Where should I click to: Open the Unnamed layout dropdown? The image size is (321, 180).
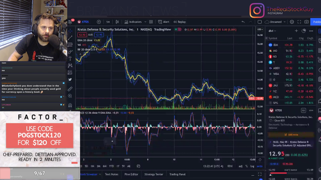tap(275, 22)
